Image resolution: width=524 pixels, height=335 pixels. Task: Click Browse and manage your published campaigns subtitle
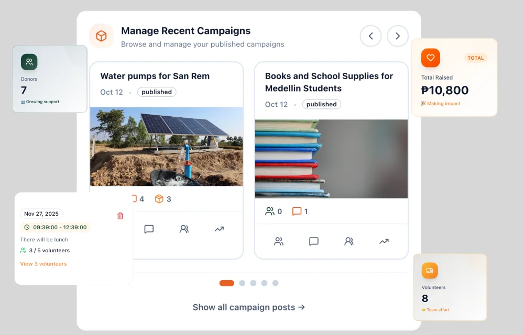[x=202, y=44]
